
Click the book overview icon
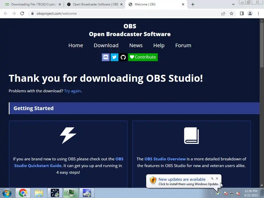pos(192,136)
